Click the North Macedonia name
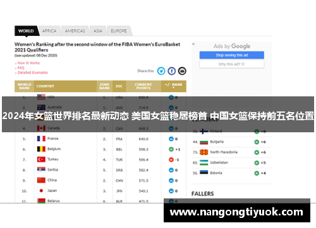 (224, 152)
